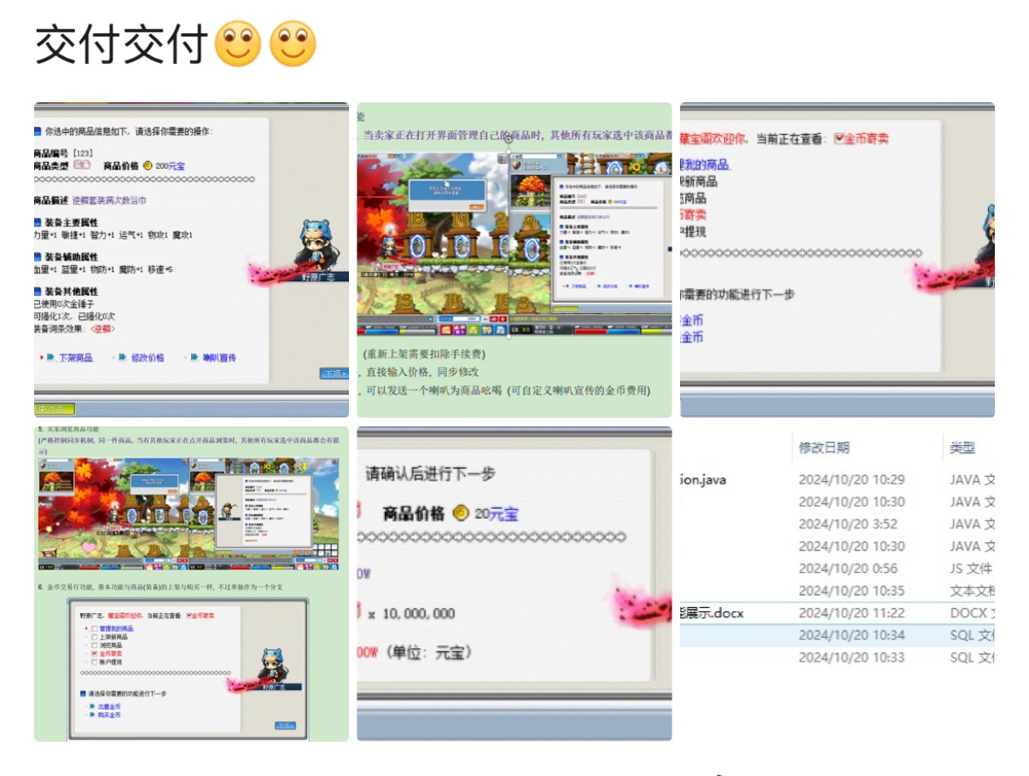
Task: Open the thumbnail describing 金币交易行功能
Action: [191, 584]
